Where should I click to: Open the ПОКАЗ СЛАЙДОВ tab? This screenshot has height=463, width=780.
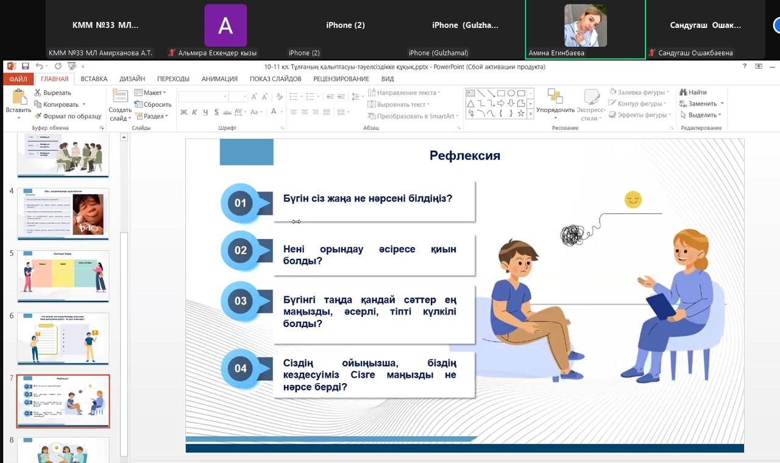275,79
